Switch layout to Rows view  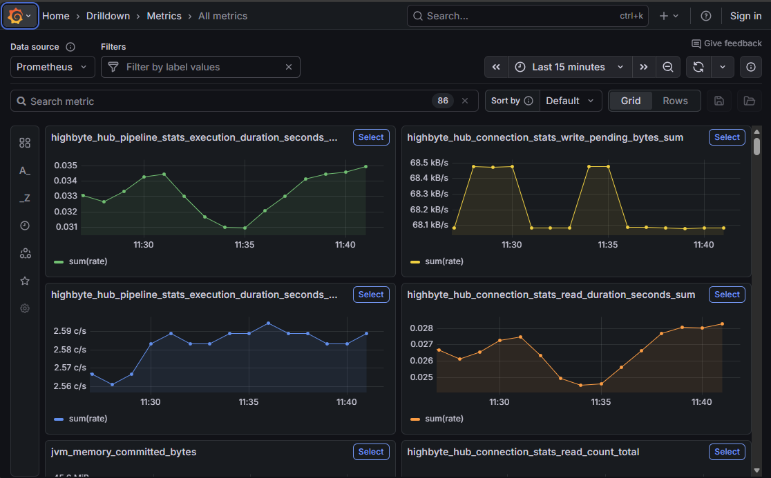(x=675, y=101)
